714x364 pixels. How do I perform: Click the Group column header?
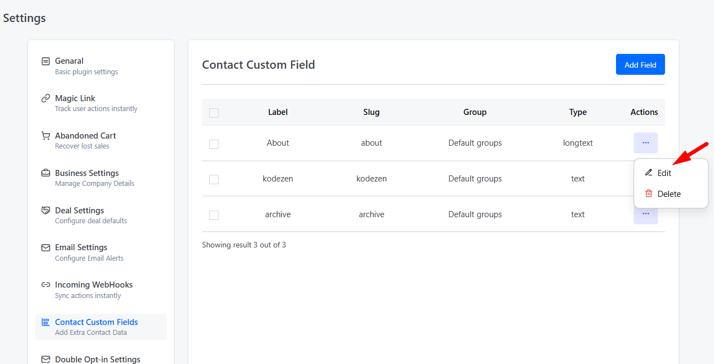click(x=475, y=112)
